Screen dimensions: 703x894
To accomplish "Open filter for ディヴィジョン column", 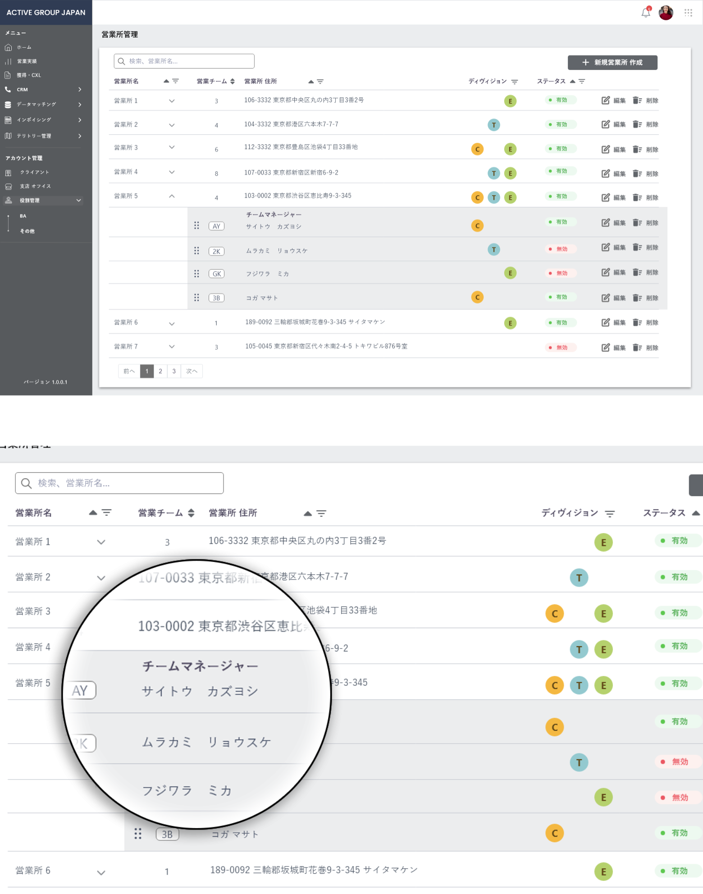I will (x=515, y=82).
